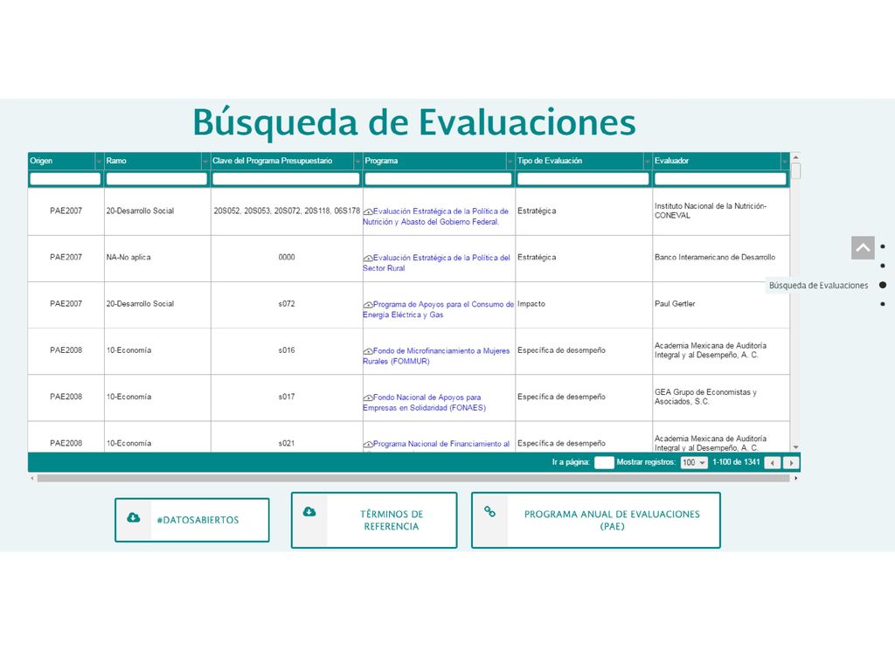Select the Búsqueda de Evaluaciones navigation dot
The width and height of the screenshot is (895, 671).
pyautogui.click(x=883, y=285)
